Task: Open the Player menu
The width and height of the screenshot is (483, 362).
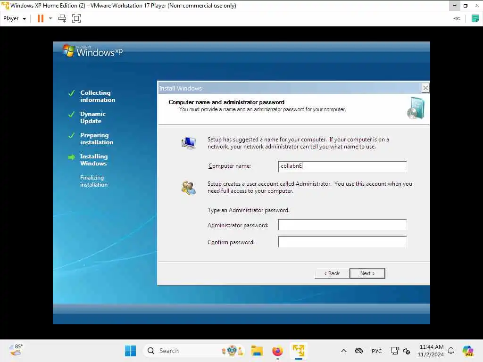Action: pyautogui.click(x=14, y=18)
